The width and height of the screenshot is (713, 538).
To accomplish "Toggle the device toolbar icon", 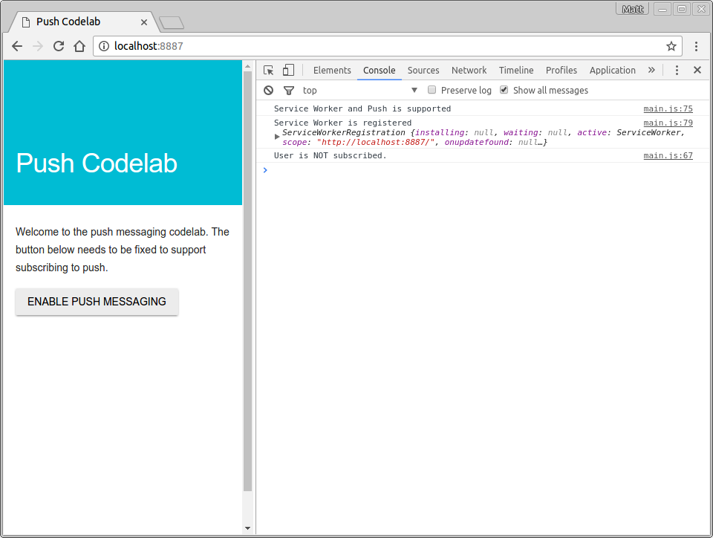I will (288, 71).
